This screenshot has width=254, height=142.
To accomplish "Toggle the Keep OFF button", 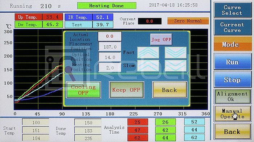I will tap(126, 90).
